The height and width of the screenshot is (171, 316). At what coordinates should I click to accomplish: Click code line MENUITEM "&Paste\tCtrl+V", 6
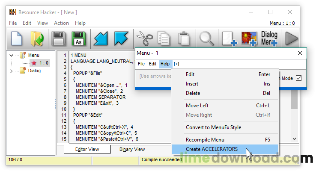pyautogui.click(x=107, y=139)
